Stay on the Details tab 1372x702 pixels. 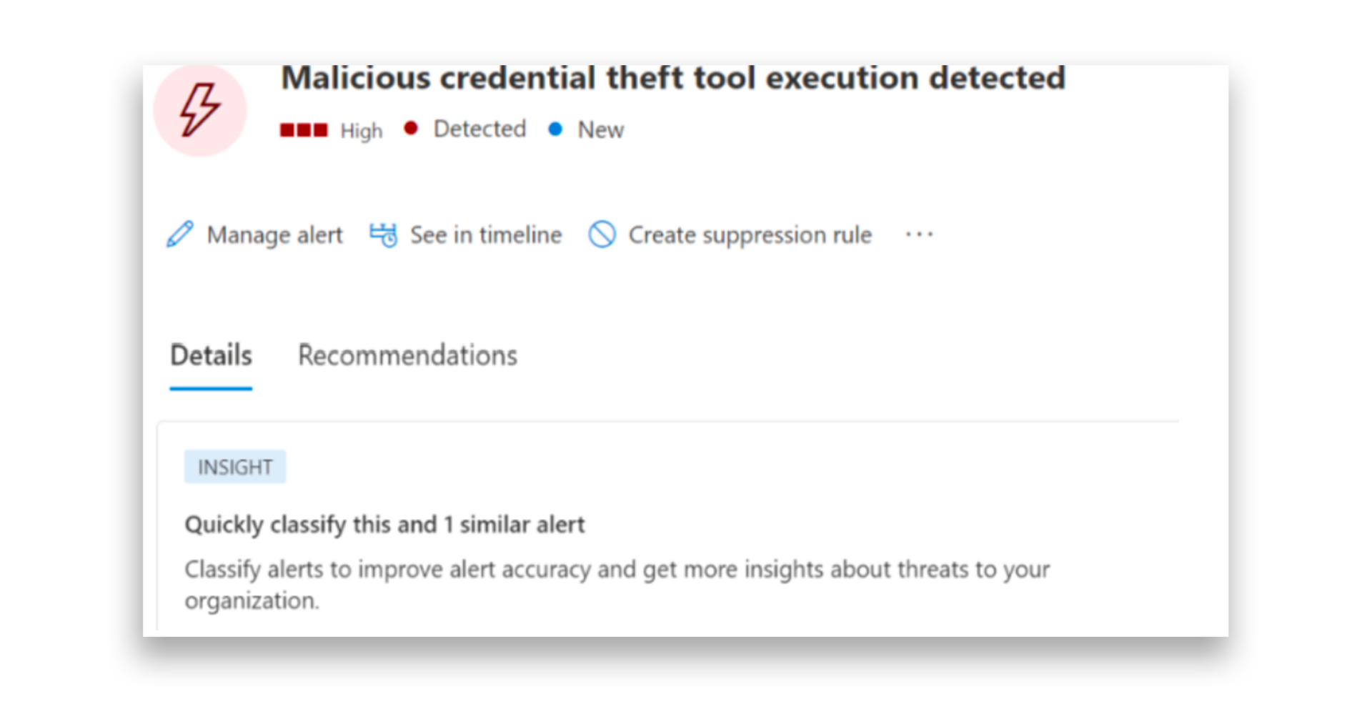click(210, 355)
